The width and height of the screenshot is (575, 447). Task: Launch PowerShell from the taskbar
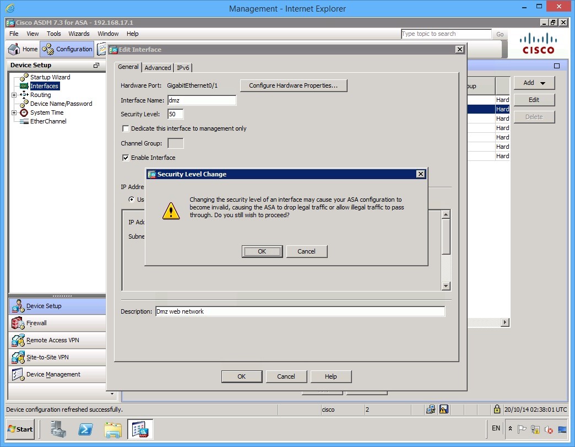coord(85,429)
